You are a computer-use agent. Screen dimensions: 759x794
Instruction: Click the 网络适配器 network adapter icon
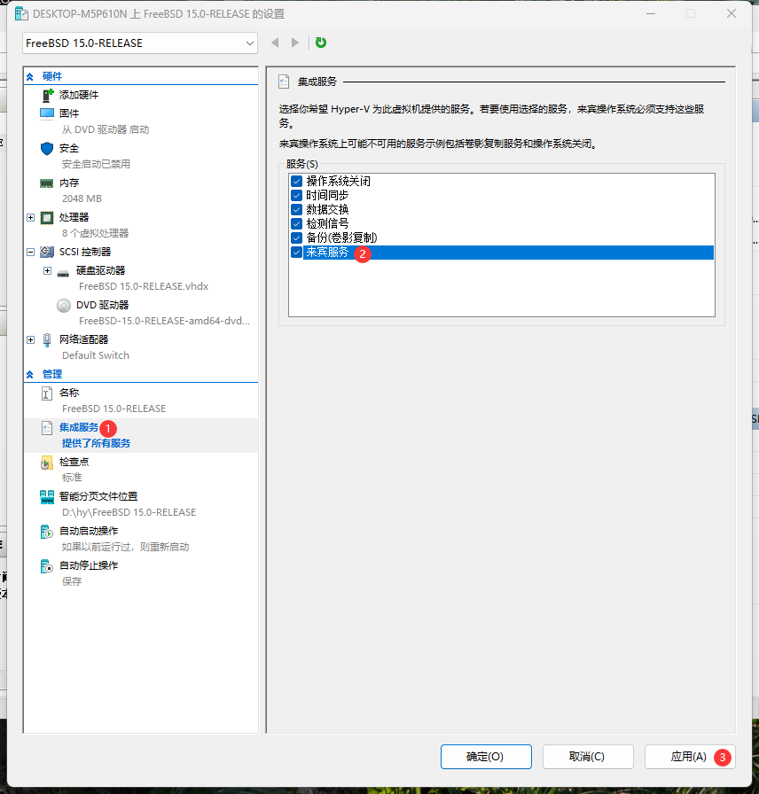point(47,339)
